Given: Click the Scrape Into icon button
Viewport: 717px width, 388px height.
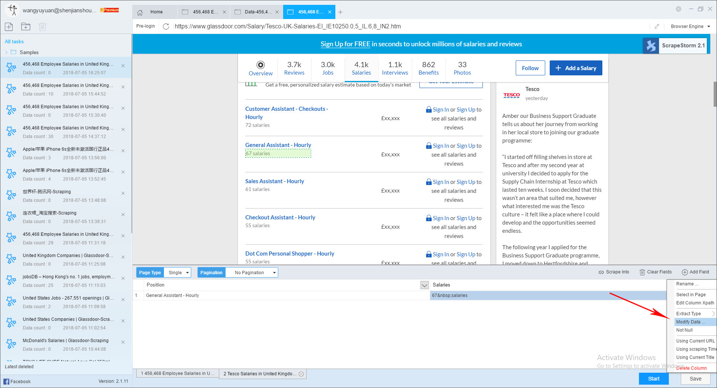Looking at the screenshot, I should pos(601,272).
